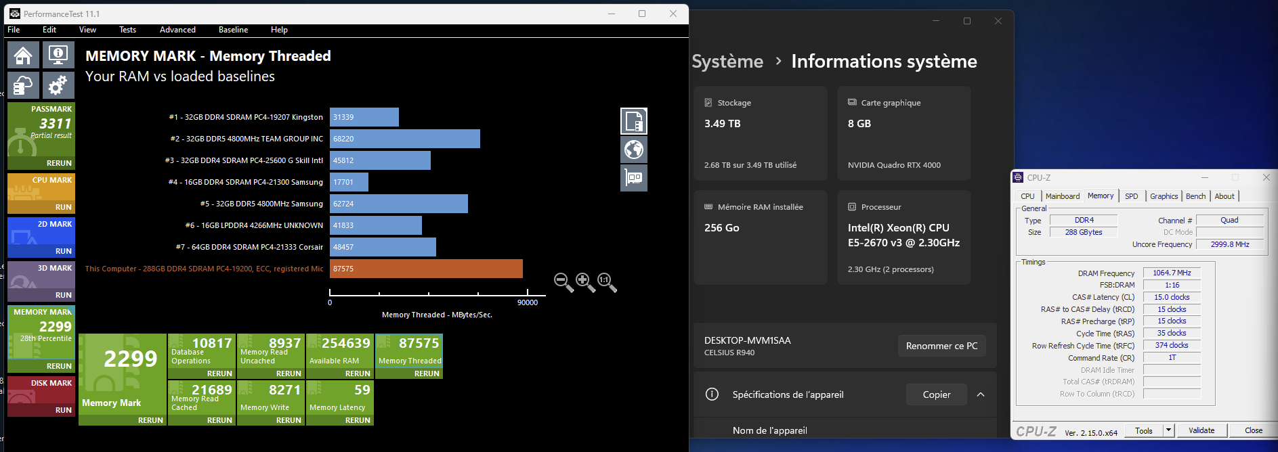Click Mémoire RAM installée card icon
This screenshot has height=452, width=1278.
[x=708, y=207]
